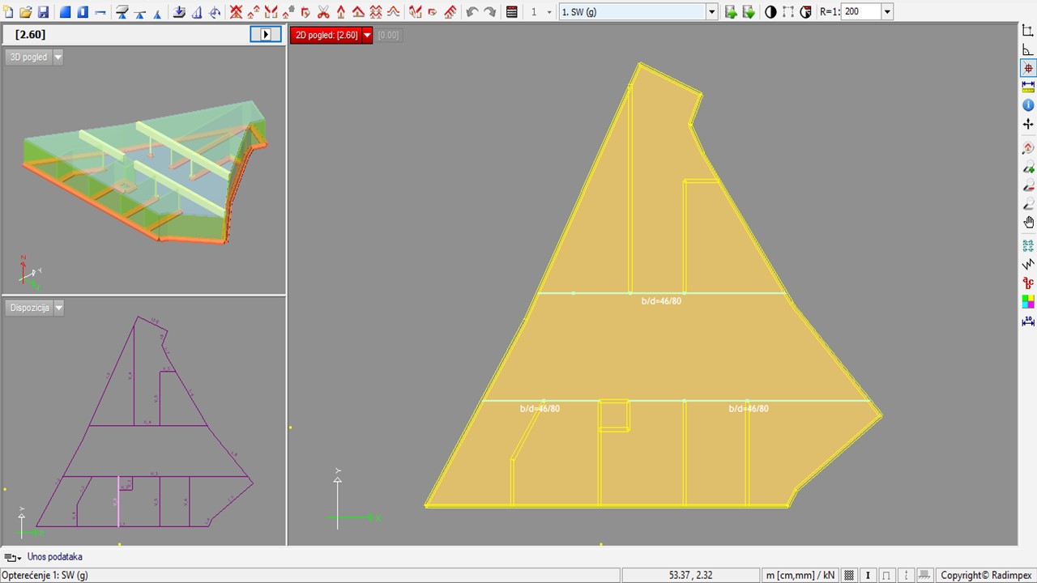Click the Dispozicija panel button
The height and width of the screenshot is (583, 1037).
29,308
